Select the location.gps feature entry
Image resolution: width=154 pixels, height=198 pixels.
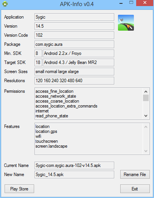[46, 131]
